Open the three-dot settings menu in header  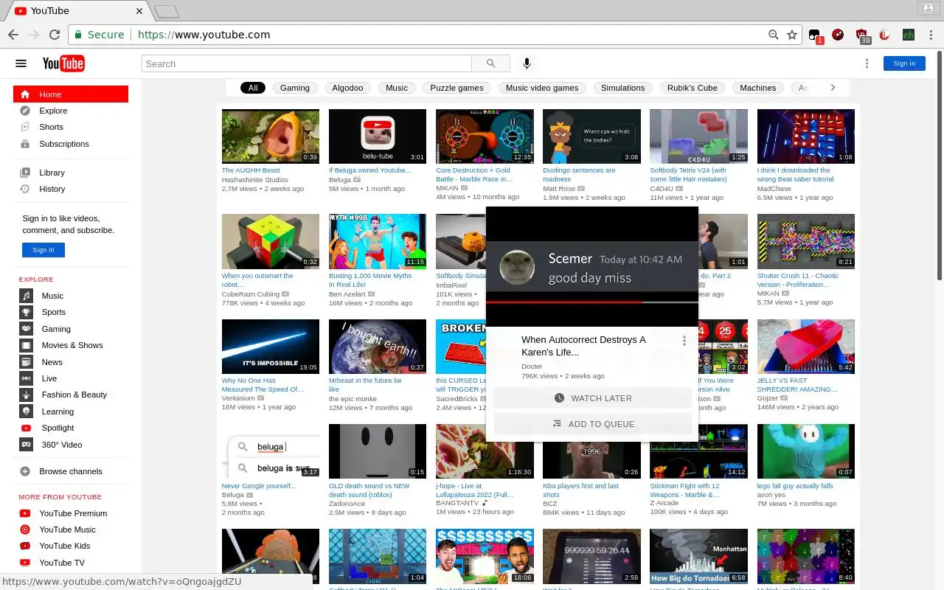[867, 63]
